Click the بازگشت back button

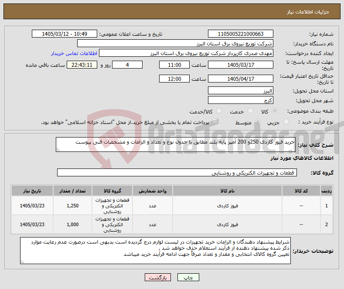158,277
